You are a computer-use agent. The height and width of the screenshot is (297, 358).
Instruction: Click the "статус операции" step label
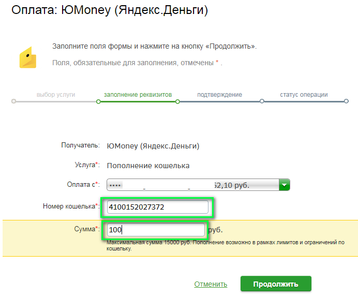pyautogui.click(x=304, y=95)
